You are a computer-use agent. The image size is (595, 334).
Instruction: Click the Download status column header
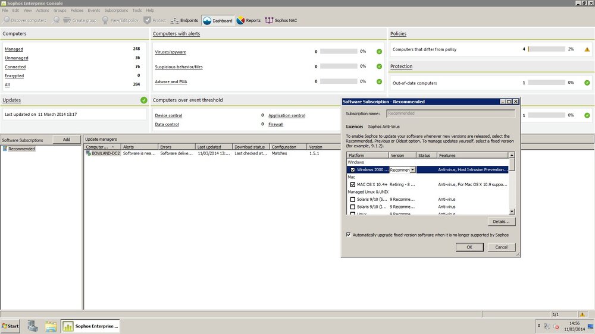click(250, 147)
